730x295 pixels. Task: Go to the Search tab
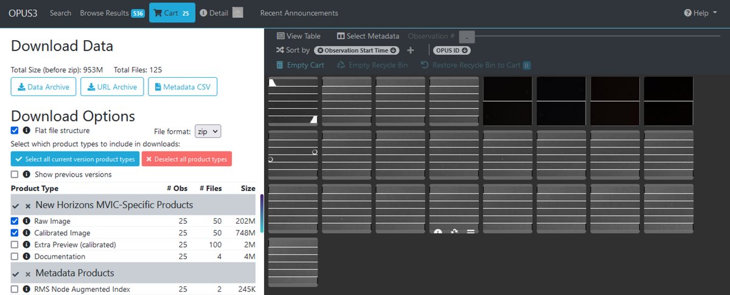pos(60,13)
